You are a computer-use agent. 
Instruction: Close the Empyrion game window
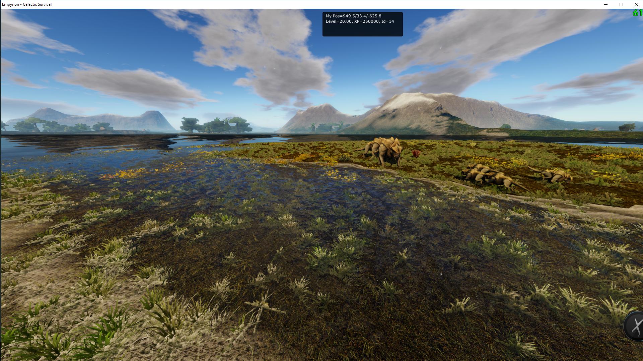[636, 4]
